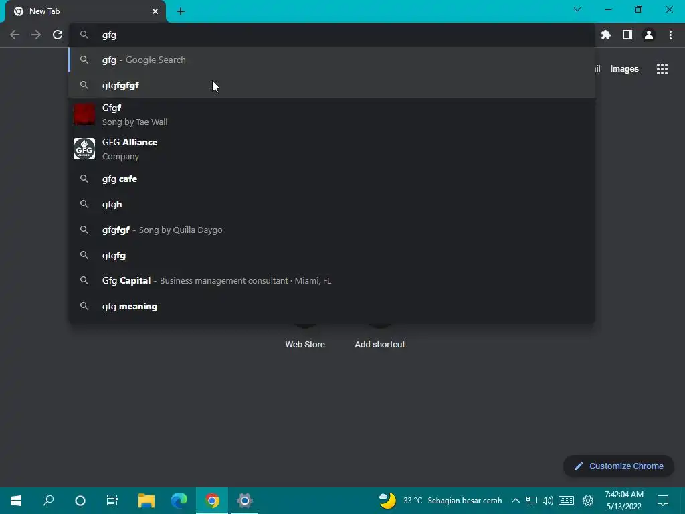Open the Google apps grid
The image size is (685, 514).
(662, 69)
